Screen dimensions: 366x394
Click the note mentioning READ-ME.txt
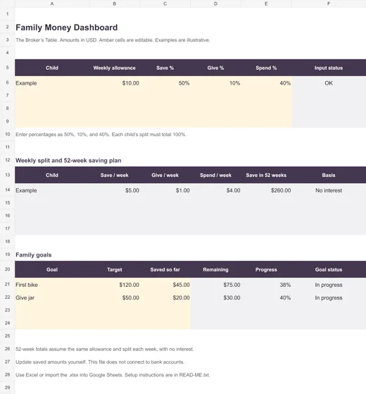tap(113, 375)
